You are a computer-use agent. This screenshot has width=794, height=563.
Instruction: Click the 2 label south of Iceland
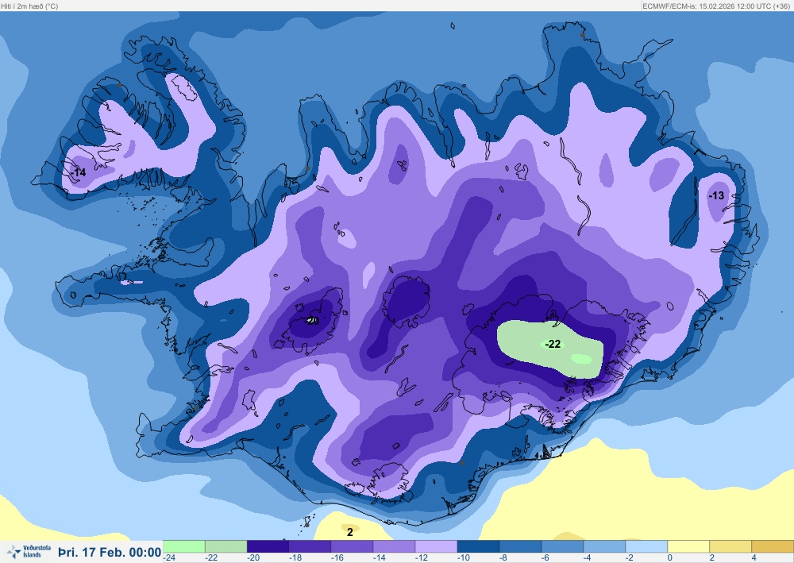pyautogui.click(x=350, y=532)
